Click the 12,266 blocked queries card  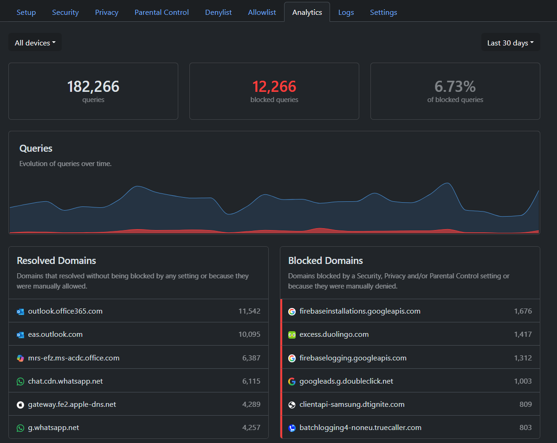[x=274, y=91]
